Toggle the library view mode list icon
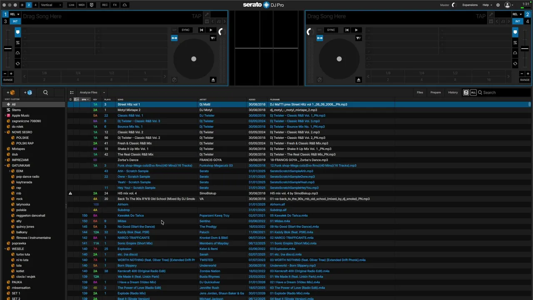The height and width of the screenshot is (300, 533). point(72,92)
